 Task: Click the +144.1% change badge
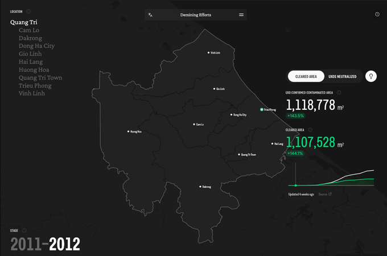point(295,153)
